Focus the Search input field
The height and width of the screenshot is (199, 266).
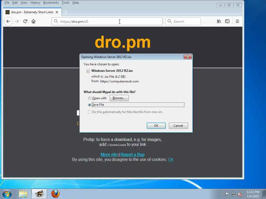(183, 21)
